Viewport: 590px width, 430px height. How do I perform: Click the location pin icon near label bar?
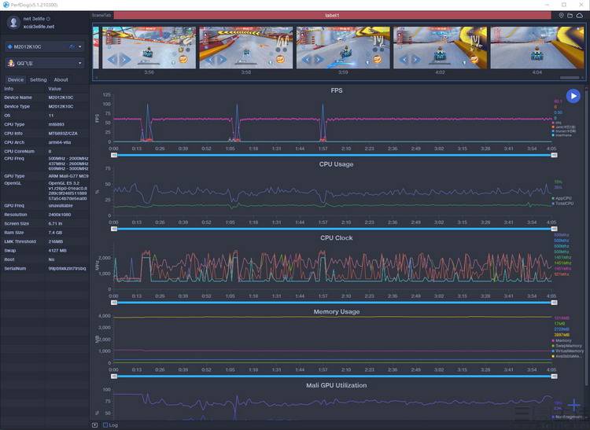tap(561, 16)
